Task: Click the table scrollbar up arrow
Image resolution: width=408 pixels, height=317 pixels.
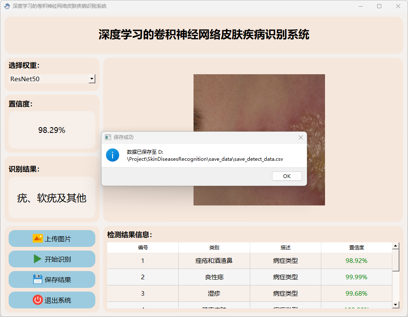Action: coord(396,246)
